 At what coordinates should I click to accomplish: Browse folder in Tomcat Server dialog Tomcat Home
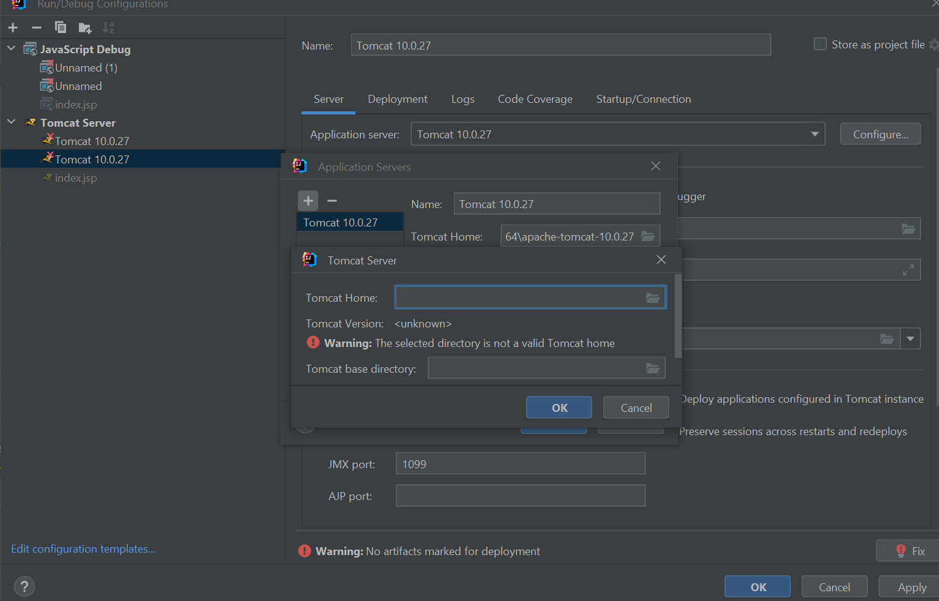pyautogui.click(x=653, y=298)
